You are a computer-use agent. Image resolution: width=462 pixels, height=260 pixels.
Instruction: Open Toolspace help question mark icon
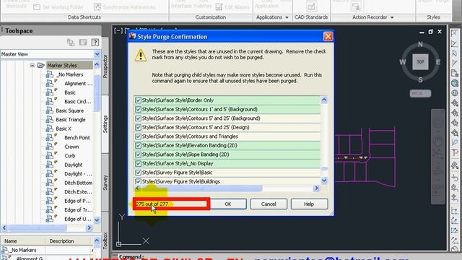pyautogui.click(x=95, y=43)
